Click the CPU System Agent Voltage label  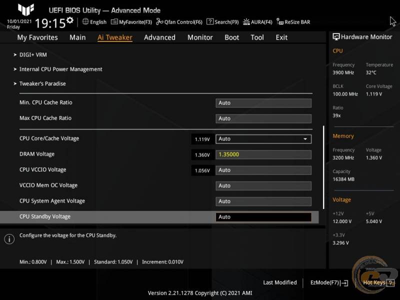pos(52,201)
